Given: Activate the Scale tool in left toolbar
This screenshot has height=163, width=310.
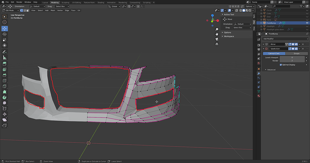Looking at the screenshot, I should tap(4, 40).
